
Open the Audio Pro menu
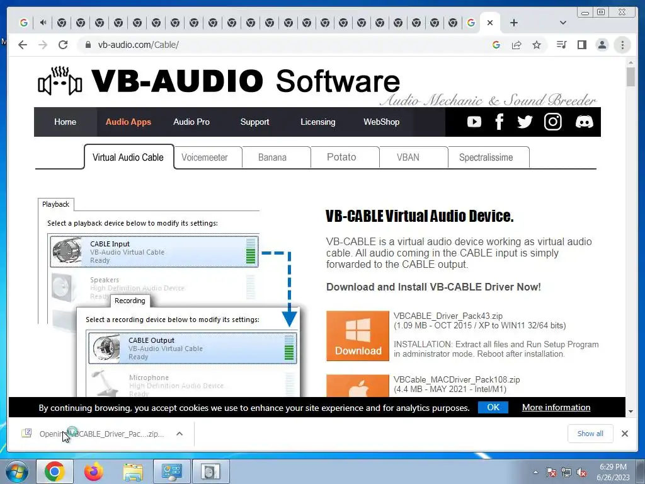click(x=191, y=122)
